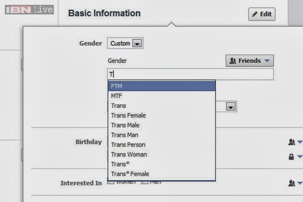Screen dimensions: 303x202
Task: Click the gender text input field
Action: click(190, 74)
